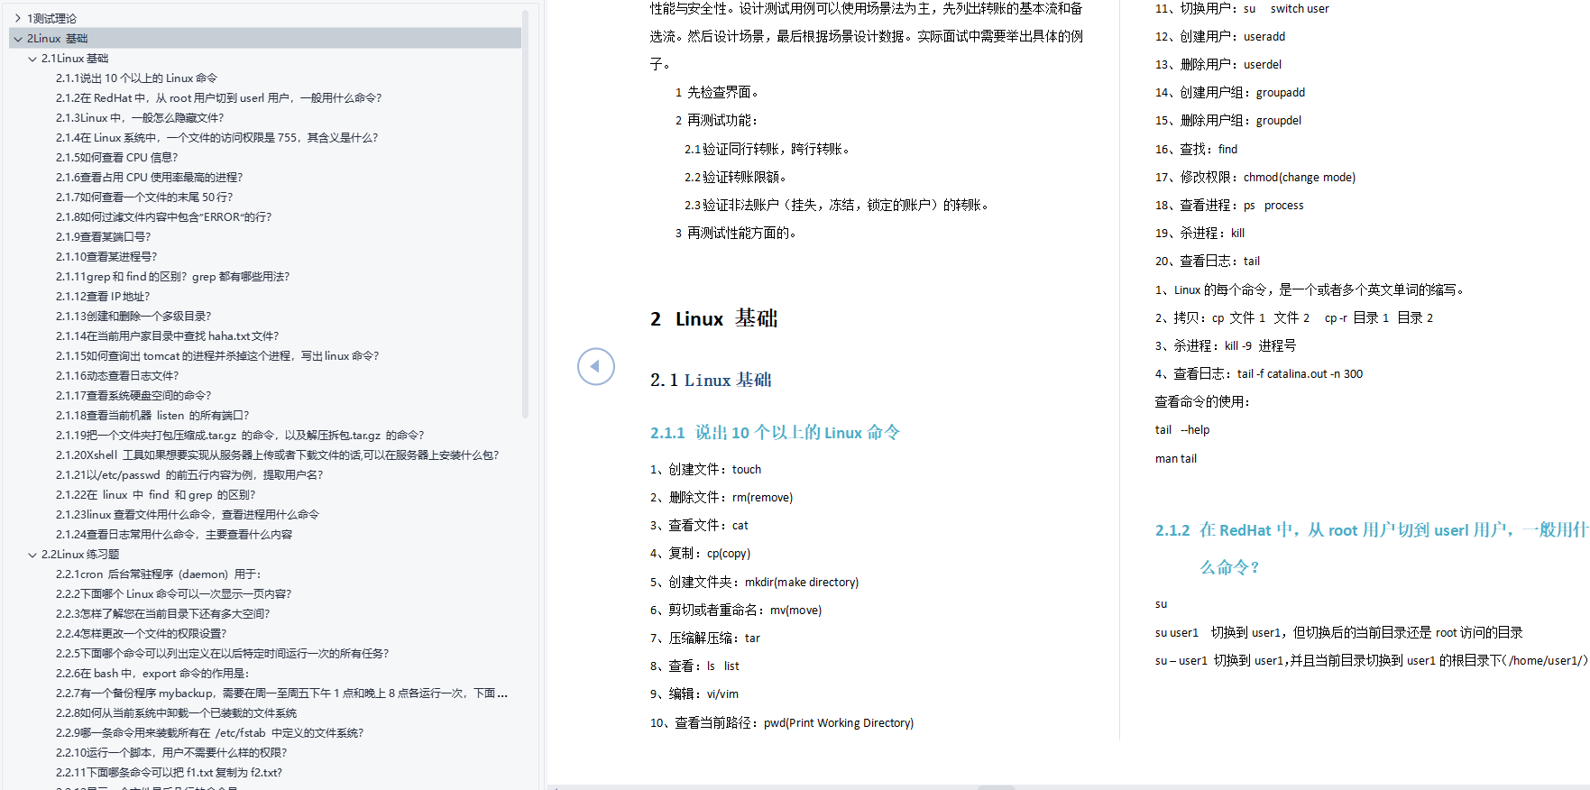Jump to 2.1.3 Linux 隐藏文件 entry
The height and width of the screenshot is (790, 1590).
[x=140, y=117]
